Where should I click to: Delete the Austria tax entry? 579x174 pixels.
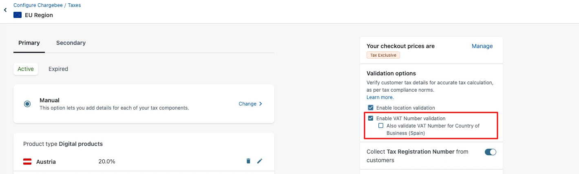coord(248,161)
